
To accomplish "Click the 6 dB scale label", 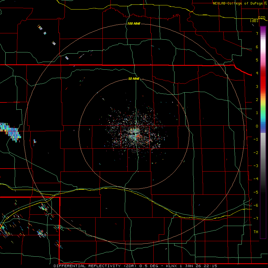I will (x=257, y=47).
